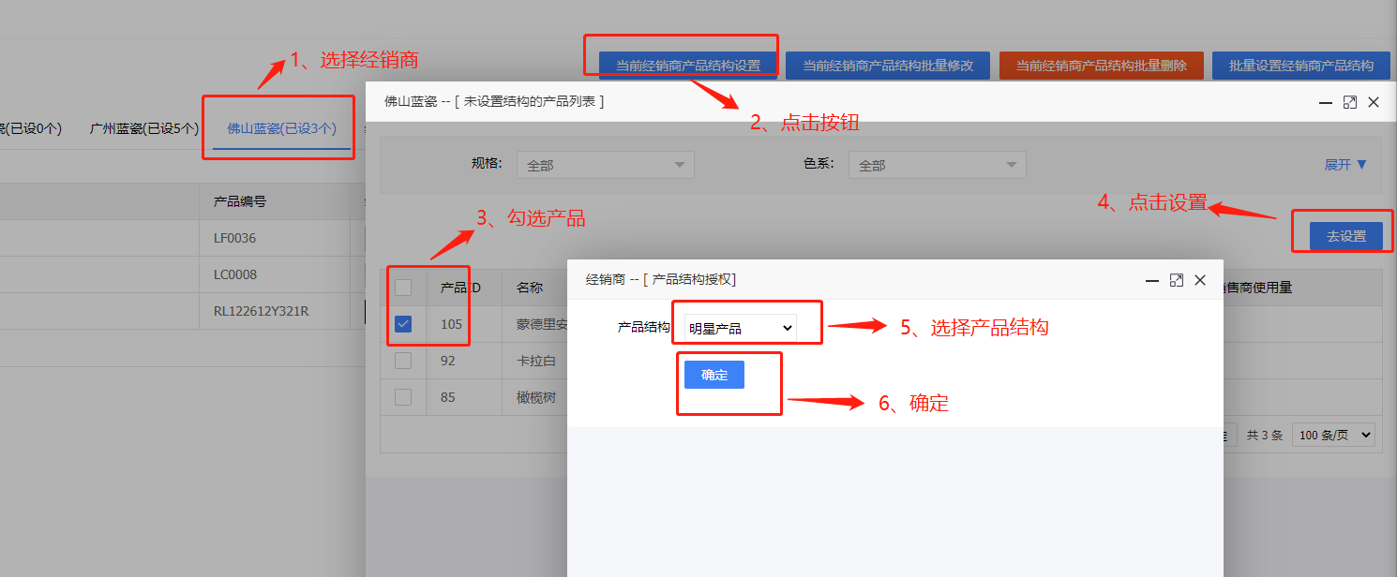Open the 色系 dropdown
This screenshot has height=577, width=1397.
click(937, 165)
